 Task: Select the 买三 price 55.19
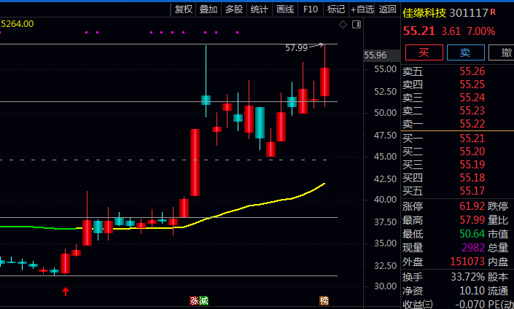(x=472, y=165)
